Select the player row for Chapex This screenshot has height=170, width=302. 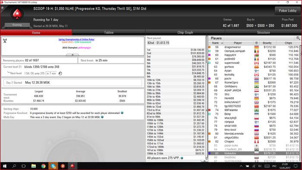tap(254, 142)
